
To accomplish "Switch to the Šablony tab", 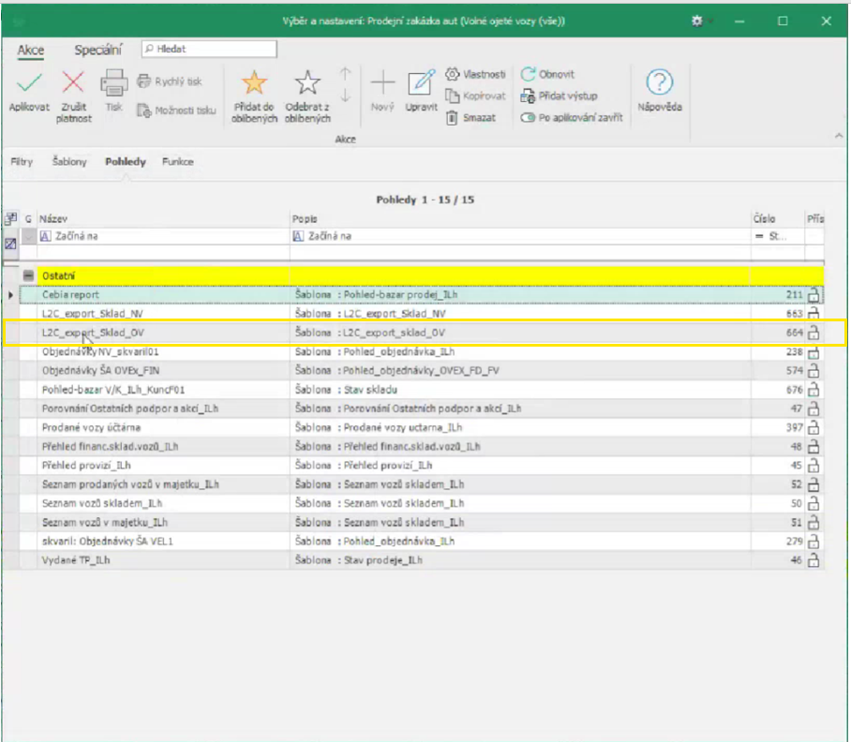I will pyautogui.click(x=69, y=162).
